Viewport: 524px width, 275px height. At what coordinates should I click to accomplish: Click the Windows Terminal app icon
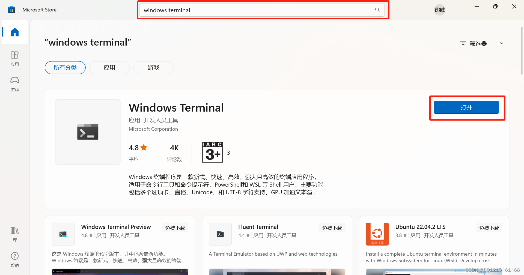pos(88,132)
